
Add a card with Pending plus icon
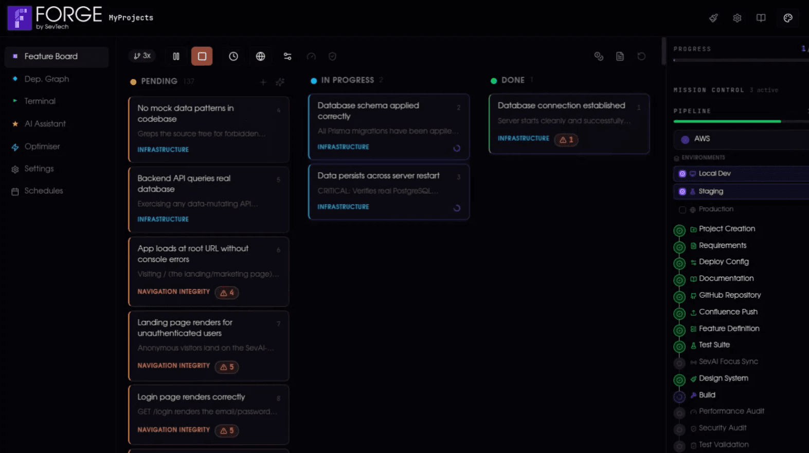[x=263, y=82]
